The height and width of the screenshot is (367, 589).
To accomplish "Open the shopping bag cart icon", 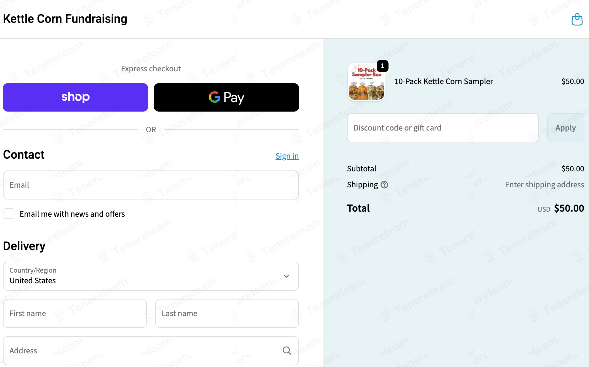I will click(x=577, y=20).
